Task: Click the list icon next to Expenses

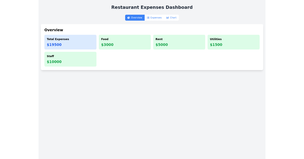Action: click(x=148, y=18)
